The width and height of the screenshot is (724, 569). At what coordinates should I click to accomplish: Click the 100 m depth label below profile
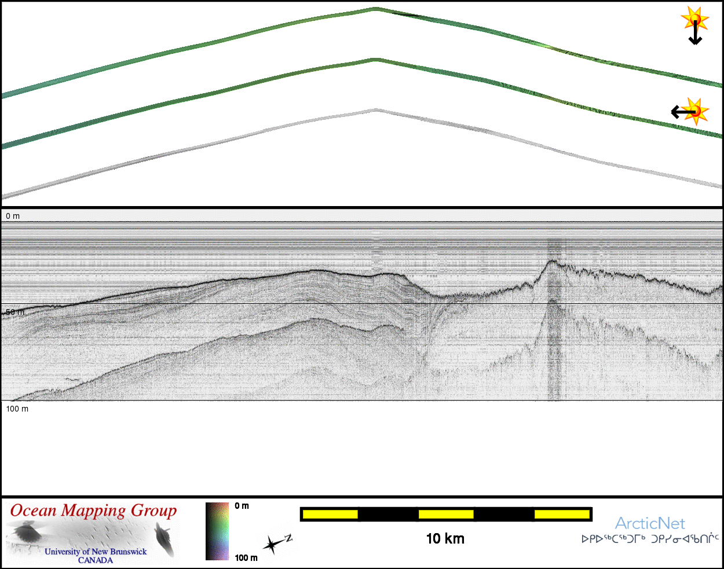pyautogui.click(x=17, y=409)
